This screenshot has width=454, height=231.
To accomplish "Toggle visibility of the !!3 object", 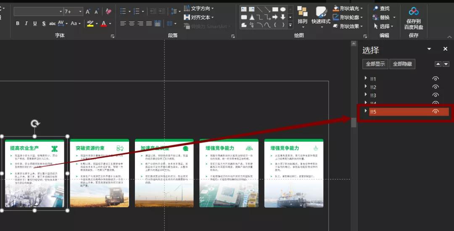I will point(436,95).
